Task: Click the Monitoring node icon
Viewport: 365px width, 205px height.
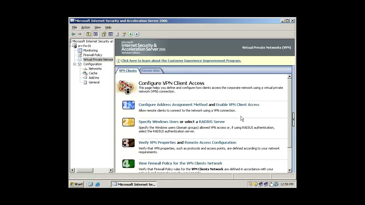Action: [80, 50]
